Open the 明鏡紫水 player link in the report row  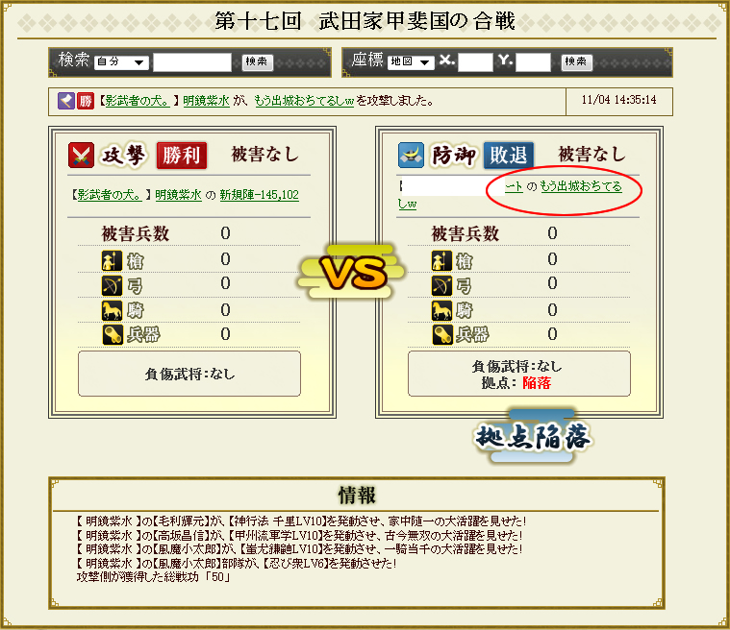[x=206, y=101]
